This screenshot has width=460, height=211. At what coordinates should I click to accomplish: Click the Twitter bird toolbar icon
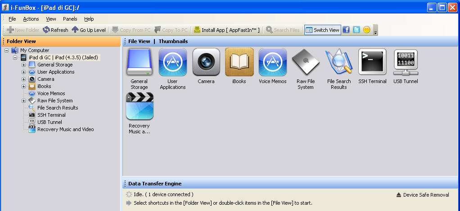click(356, 30)
